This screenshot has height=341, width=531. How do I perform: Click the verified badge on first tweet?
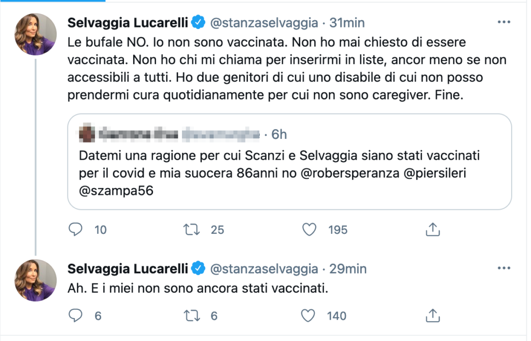(x=198, y=23)
